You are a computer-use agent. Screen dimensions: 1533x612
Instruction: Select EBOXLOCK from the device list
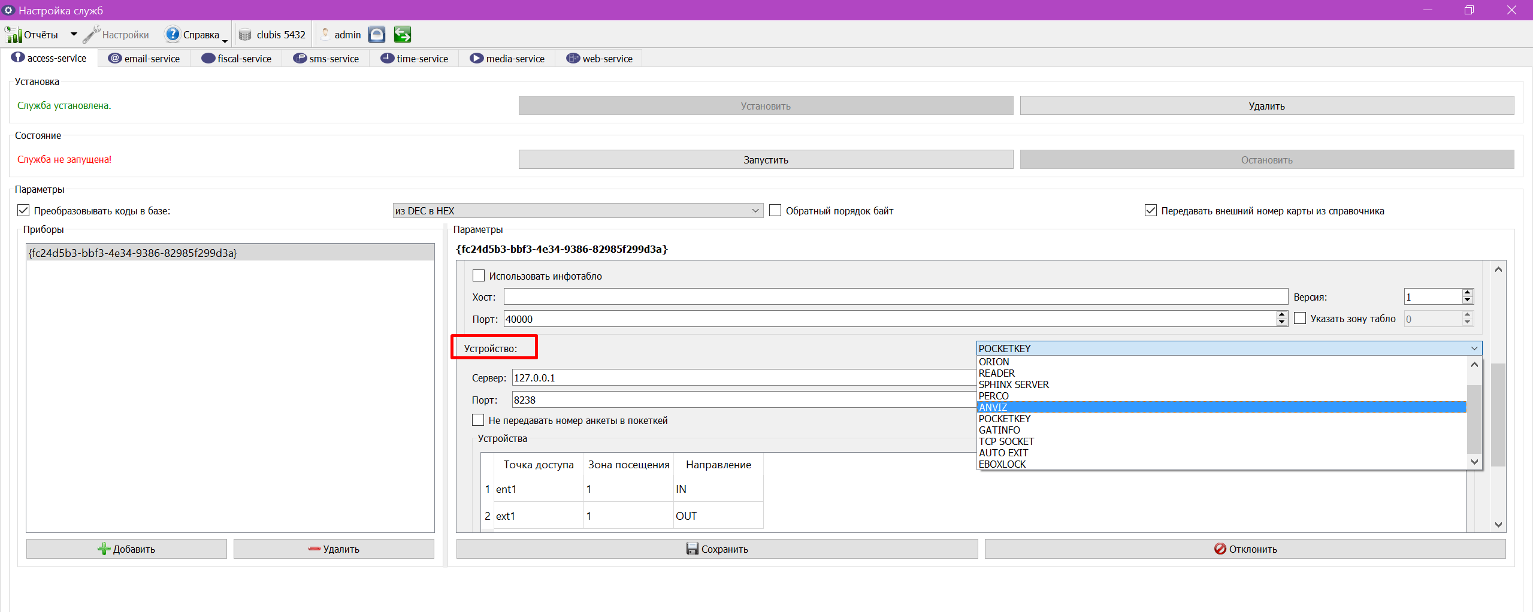coord(1221,464)
